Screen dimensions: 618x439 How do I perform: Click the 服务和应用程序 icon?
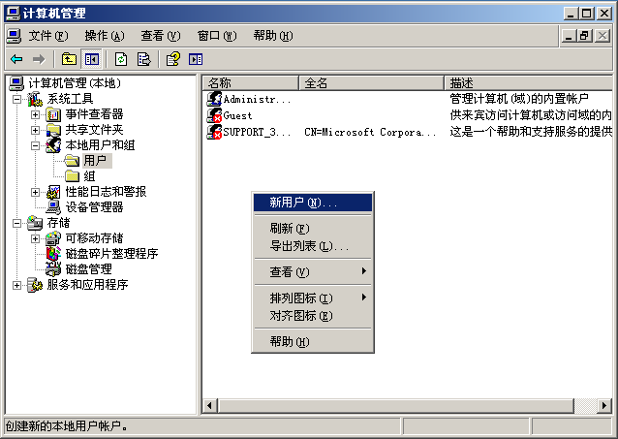click(x=35, y=284)
